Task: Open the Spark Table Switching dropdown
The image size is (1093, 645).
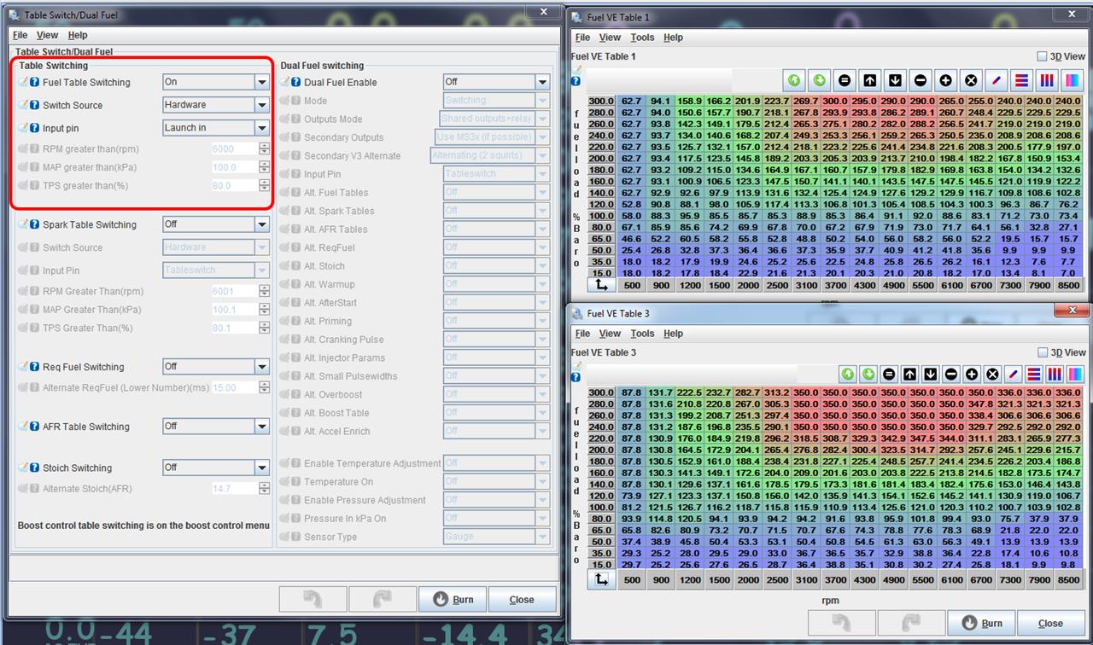Action: 216,224
